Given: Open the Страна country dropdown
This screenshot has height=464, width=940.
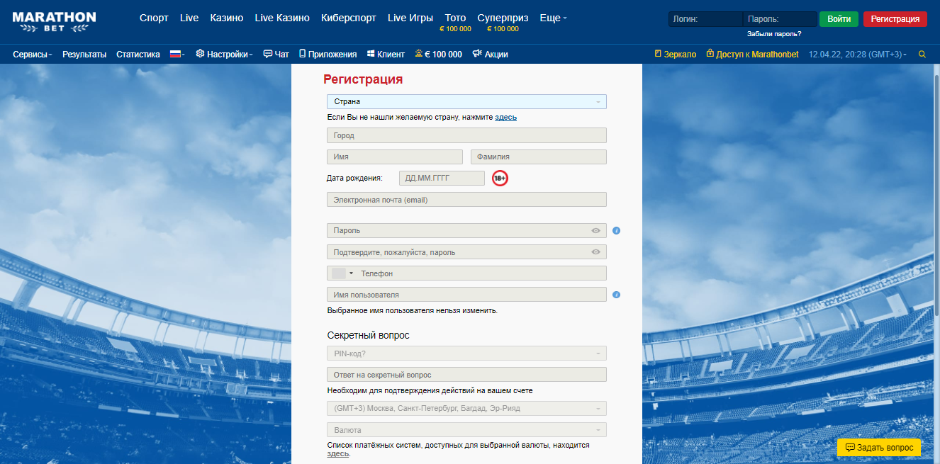Looking at the screenshot, I should coord(466,102).
